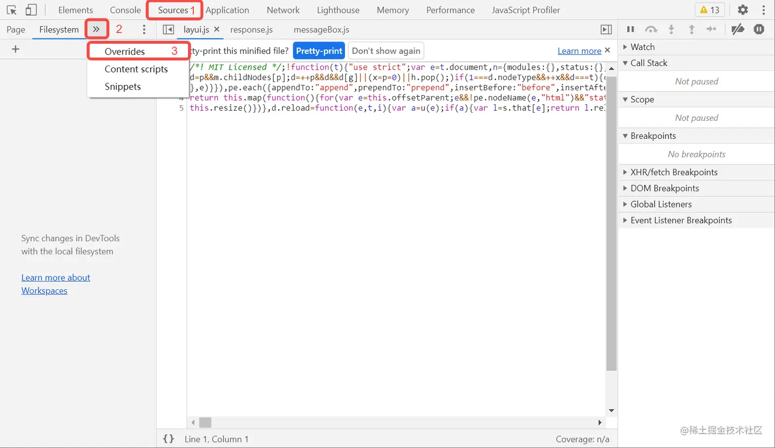Click the Step out of function icon
The image size is (775, 448).
(x=691, y=29)
